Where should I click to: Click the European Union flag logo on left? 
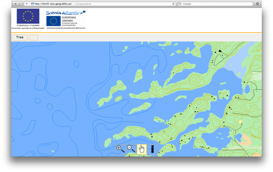(28, 17)
